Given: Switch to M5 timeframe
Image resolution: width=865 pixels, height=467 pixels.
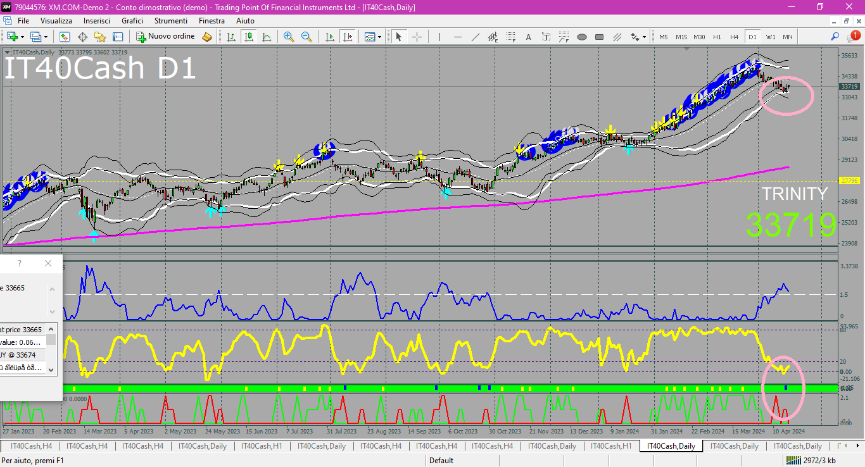Looking at the screenshot, I should [664, 37].
